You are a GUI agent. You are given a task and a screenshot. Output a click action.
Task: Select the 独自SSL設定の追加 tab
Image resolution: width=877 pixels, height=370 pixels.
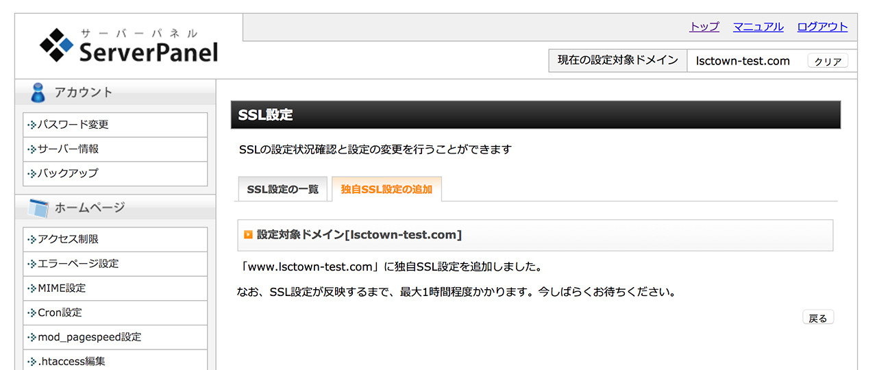pyautogui.click(x=386, y=190)
